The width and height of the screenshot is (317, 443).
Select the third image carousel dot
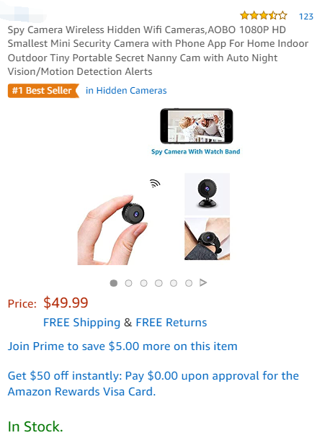tap(143, 283)
